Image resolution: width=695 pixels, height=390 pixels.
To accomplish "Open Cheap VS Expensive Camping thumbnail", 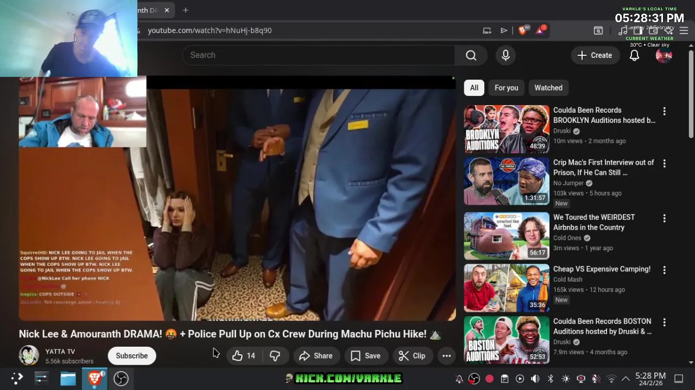I will (507, 288).
